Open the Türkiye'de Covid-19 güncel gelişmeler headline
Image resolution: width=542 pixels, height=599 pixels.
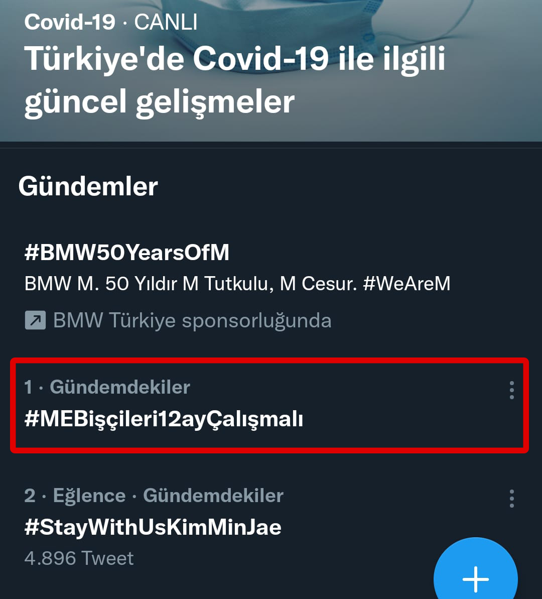pyautogui.click(x=235, y=80)
